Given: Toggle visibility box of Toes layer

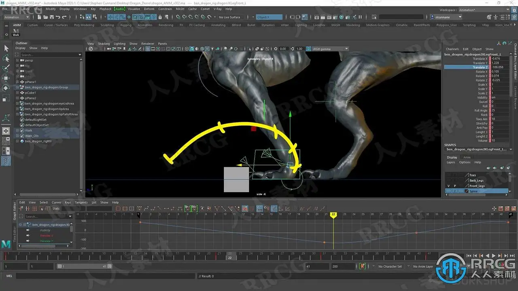Looking at the screenshot, I should coord(448,175).
